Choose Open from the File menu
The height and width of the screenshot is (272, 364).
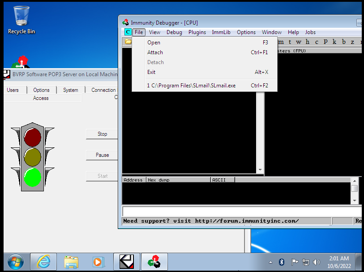tap(205, 43)
